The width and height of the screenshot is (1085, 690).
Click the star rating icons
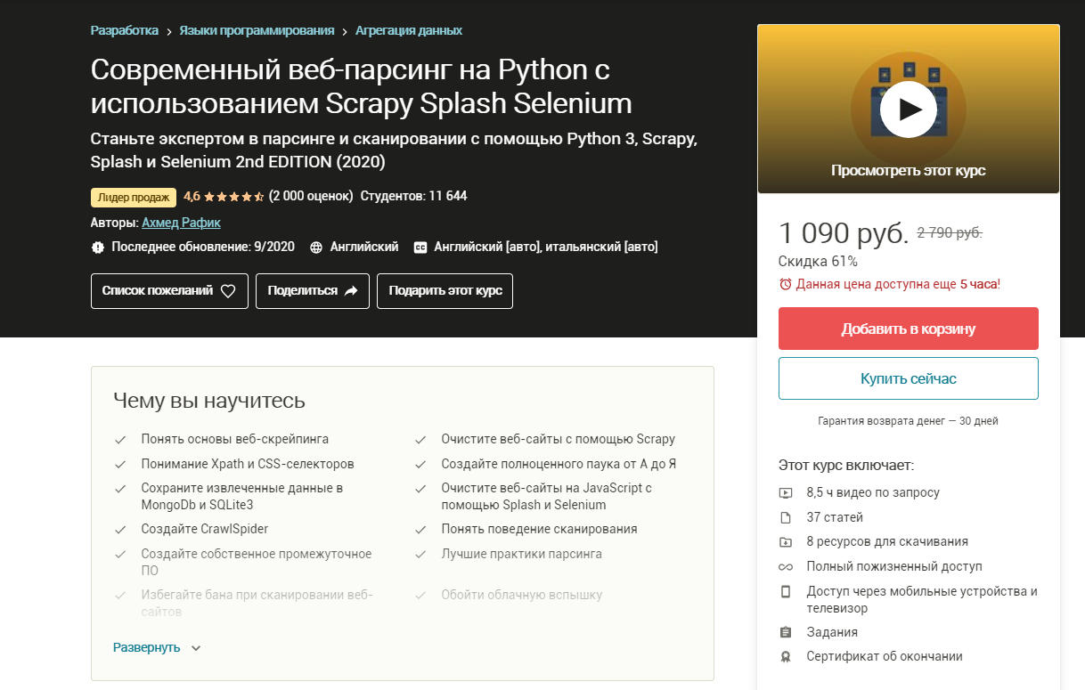[234, 196]
